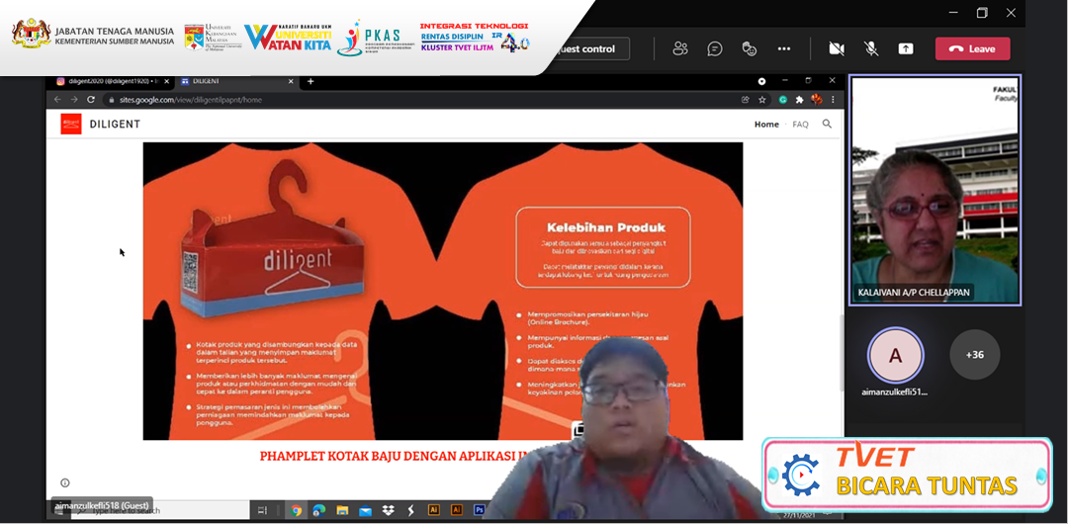Toggle the camera on
The height and width of the screenshot is (524, 1068).
(837, 48)
